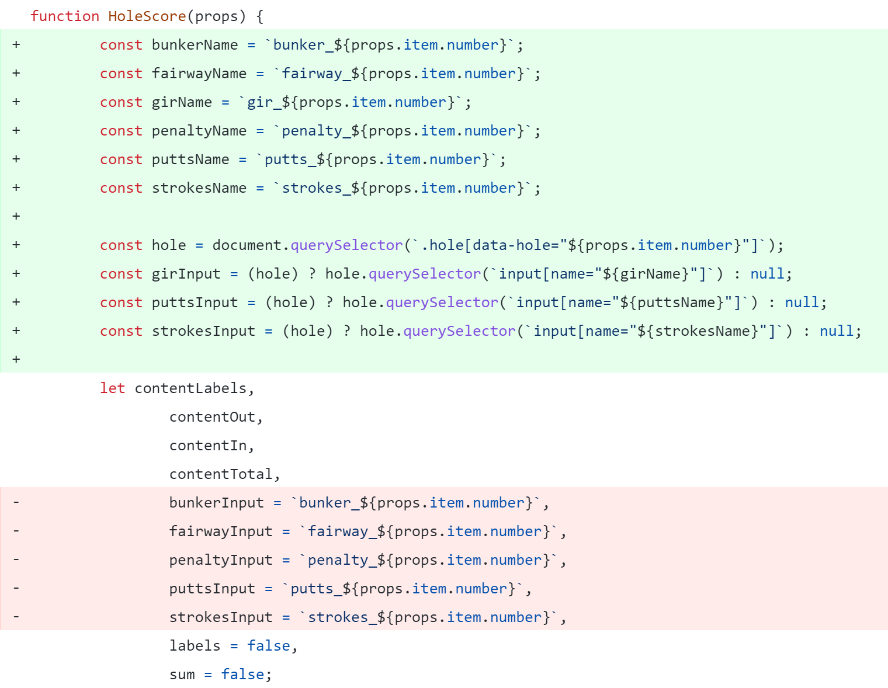The width and height of the screenshot is (888, 688).
Task: Click the removed penaltyInput variable name
Action: [x=221, y=560]
